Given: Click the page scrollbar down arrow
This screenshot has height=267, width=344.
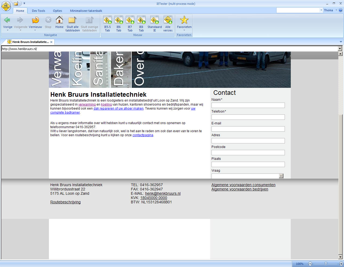Looking at the screenshot, I should 341,257.
